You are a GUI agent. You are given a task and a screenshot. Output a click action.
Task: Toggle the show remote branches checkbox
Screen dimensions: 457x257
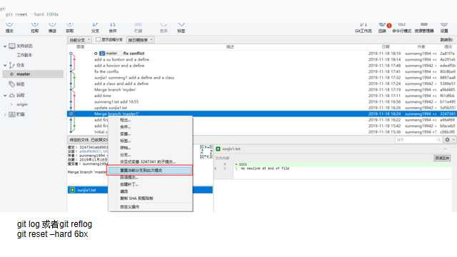99,39
